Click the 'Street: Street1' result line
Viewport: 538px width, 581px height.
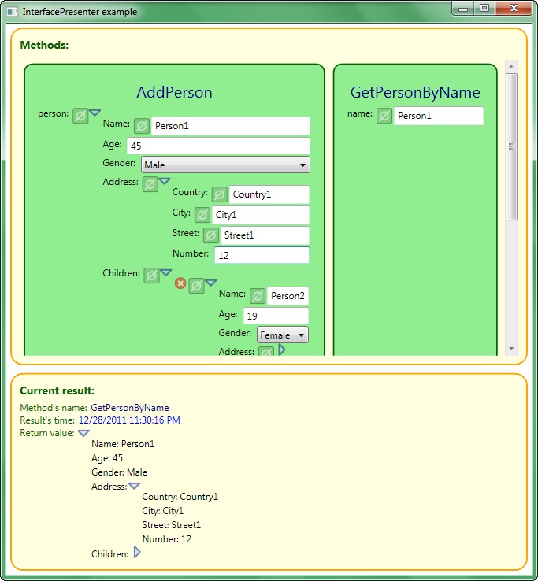(x=171, y=524)
